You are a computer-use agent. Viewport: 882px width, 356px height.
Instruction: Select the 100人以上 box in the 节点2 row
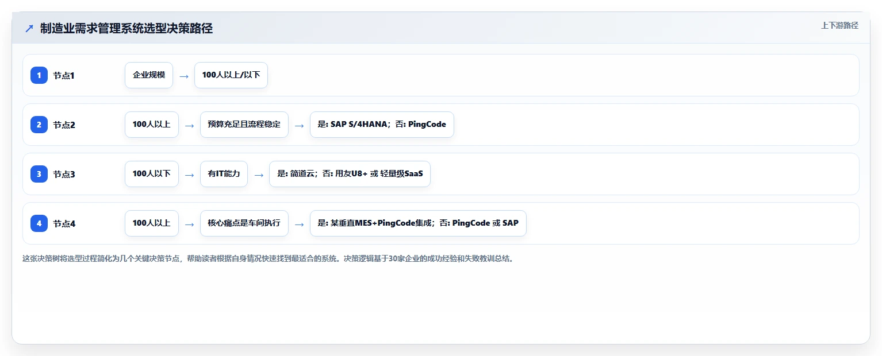pos(152,125)
